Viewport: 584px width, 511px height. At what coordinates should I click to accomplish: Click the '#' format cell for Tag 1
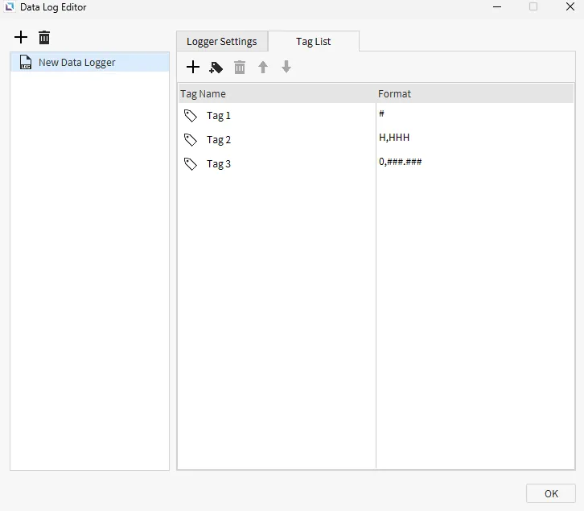tap(381, 114)
